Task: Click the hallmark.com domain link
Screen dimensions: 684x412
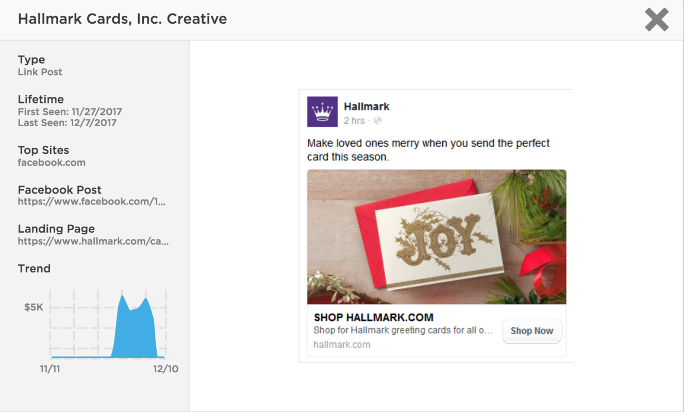Action: pos(342,345)
